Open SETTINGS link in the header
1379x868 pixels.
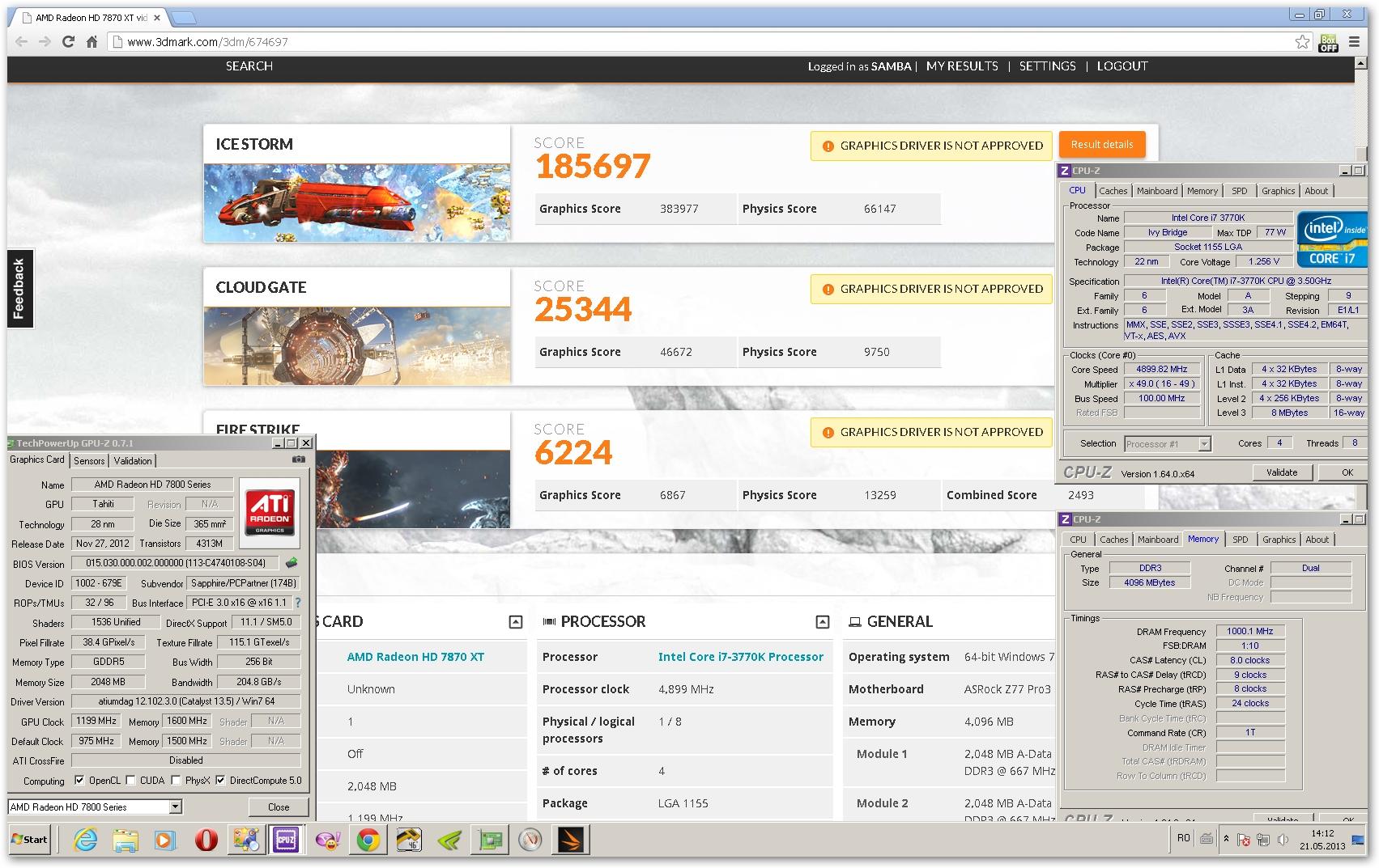[x=1047, y=66]
